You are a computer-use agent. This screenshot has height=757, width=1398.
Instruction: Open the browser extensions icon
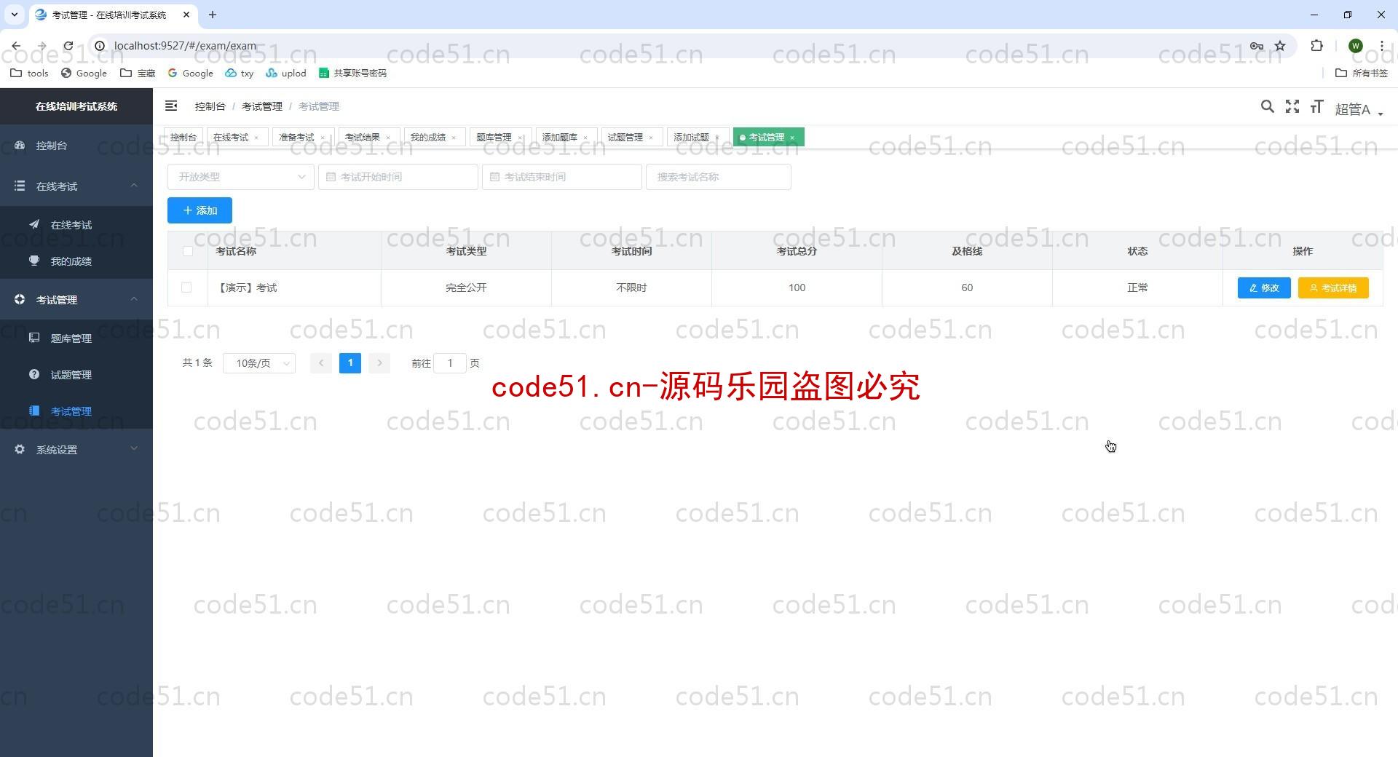click(1316, 46)
